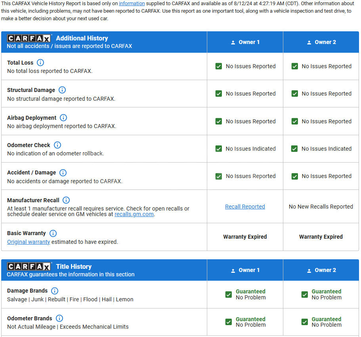The width and height of the screenshot is (361, 337).
Task: Select the Additional History heading
Action: click(x=82, y=38)
